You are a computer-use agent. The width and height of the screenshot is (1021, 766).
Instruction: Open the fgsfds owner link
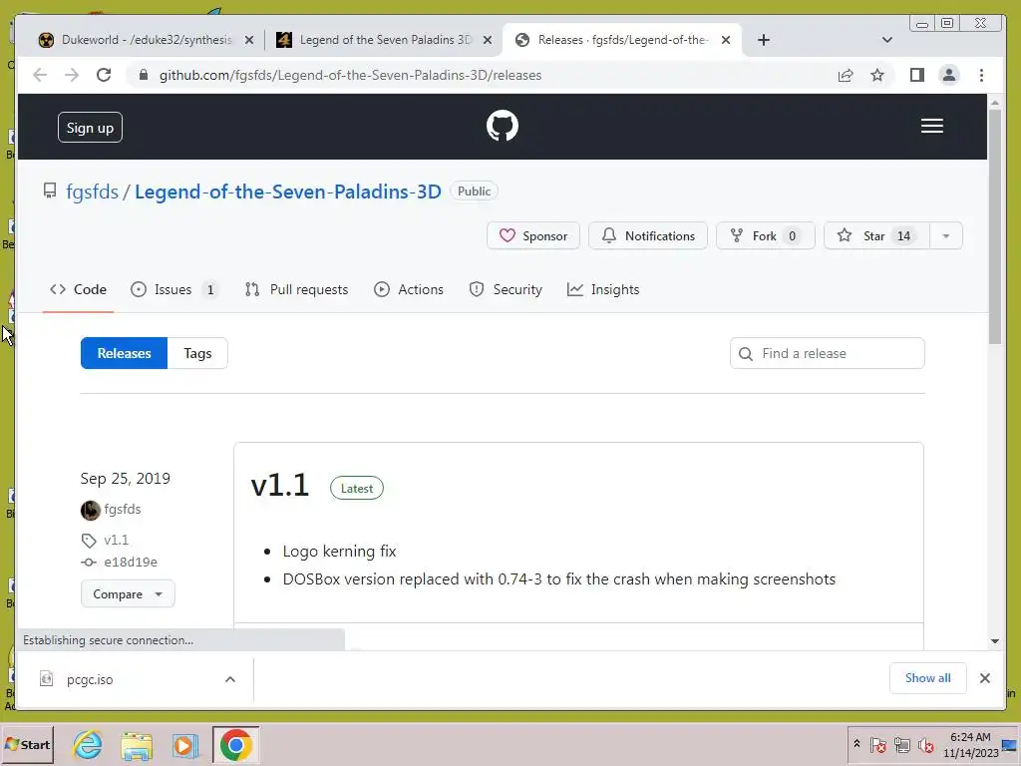tap(92, 191)
